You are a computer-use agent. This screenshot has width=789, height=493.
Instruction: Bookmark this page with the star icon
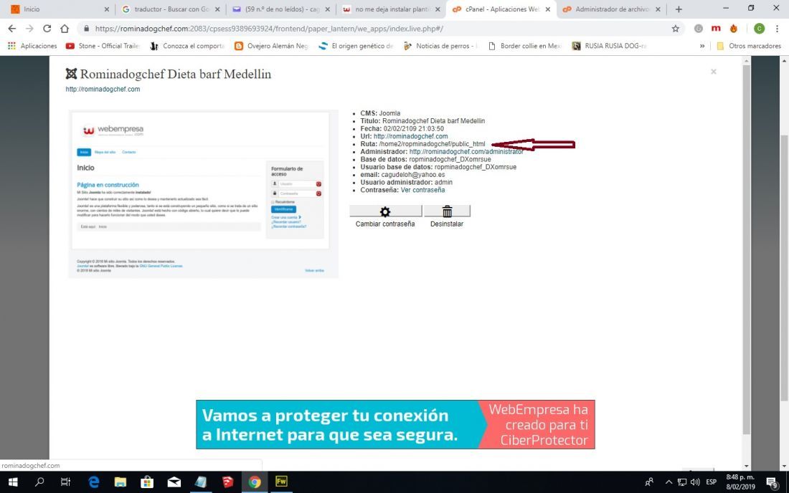click(x=675, y=29)
